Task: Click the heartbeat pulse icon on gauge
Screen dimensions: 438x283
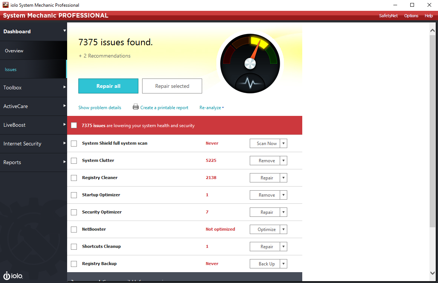Action: (250, 83)
